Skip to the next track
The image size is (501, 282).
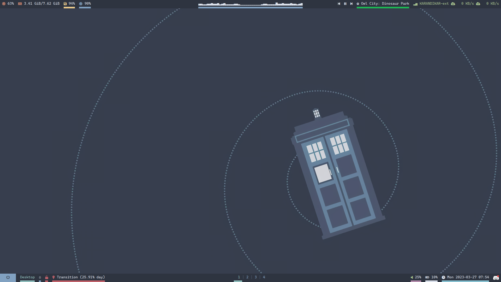point(351,4)
